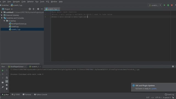
Task: Click the stop square in Run panel
Action: (2, 74)
